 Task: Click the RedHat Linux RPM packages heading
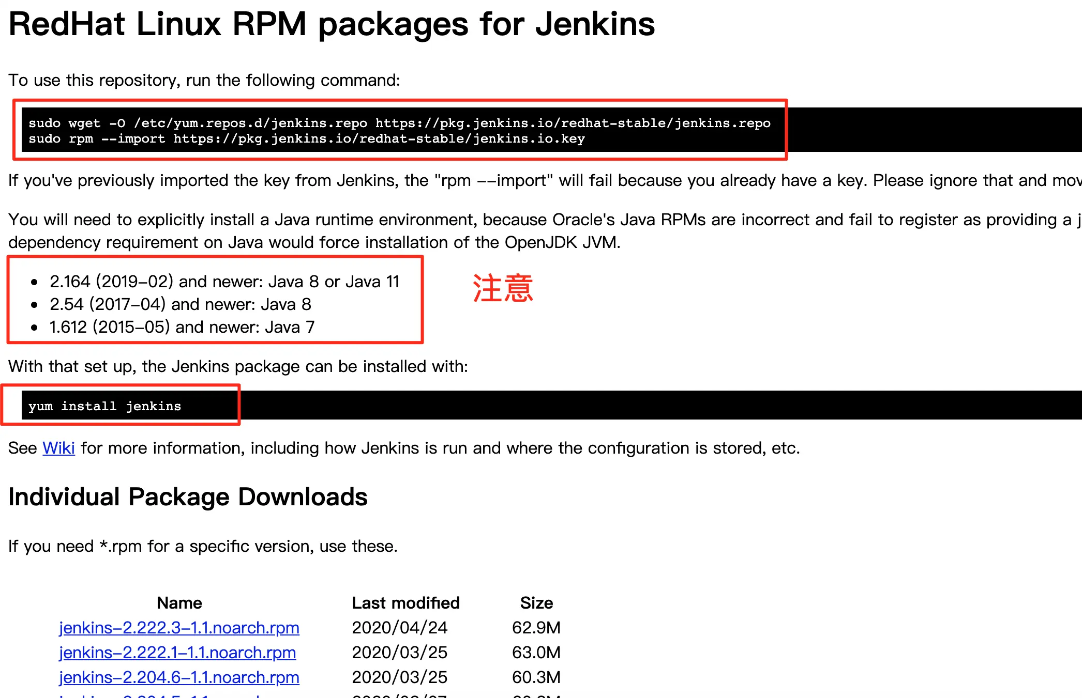point(332,24)
